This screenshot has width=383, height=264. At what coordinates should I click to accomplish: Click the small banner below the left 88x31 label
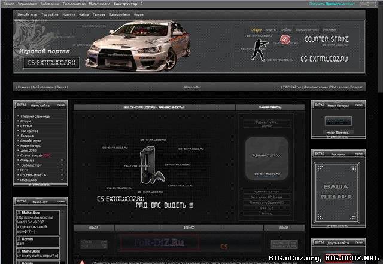[x=94, y=244]
